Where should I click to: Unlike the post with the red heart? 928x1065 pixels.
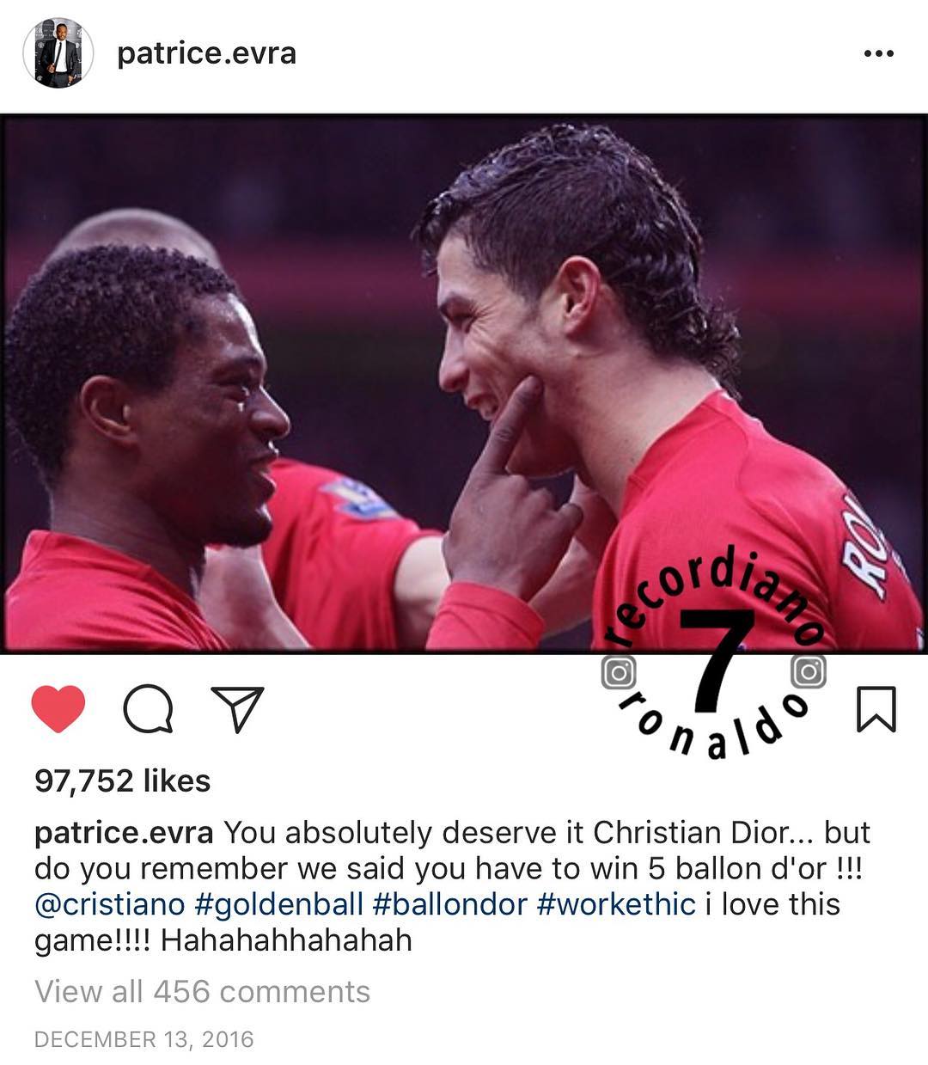point(58,709)
